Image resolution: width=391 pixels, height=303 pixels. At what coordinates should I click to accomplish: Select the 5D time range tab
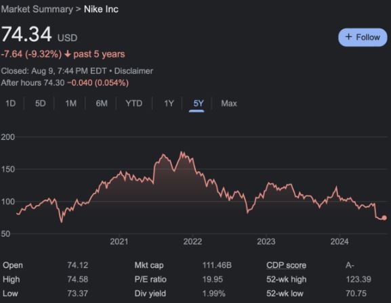pyautogui.click(x=41, y=103)
